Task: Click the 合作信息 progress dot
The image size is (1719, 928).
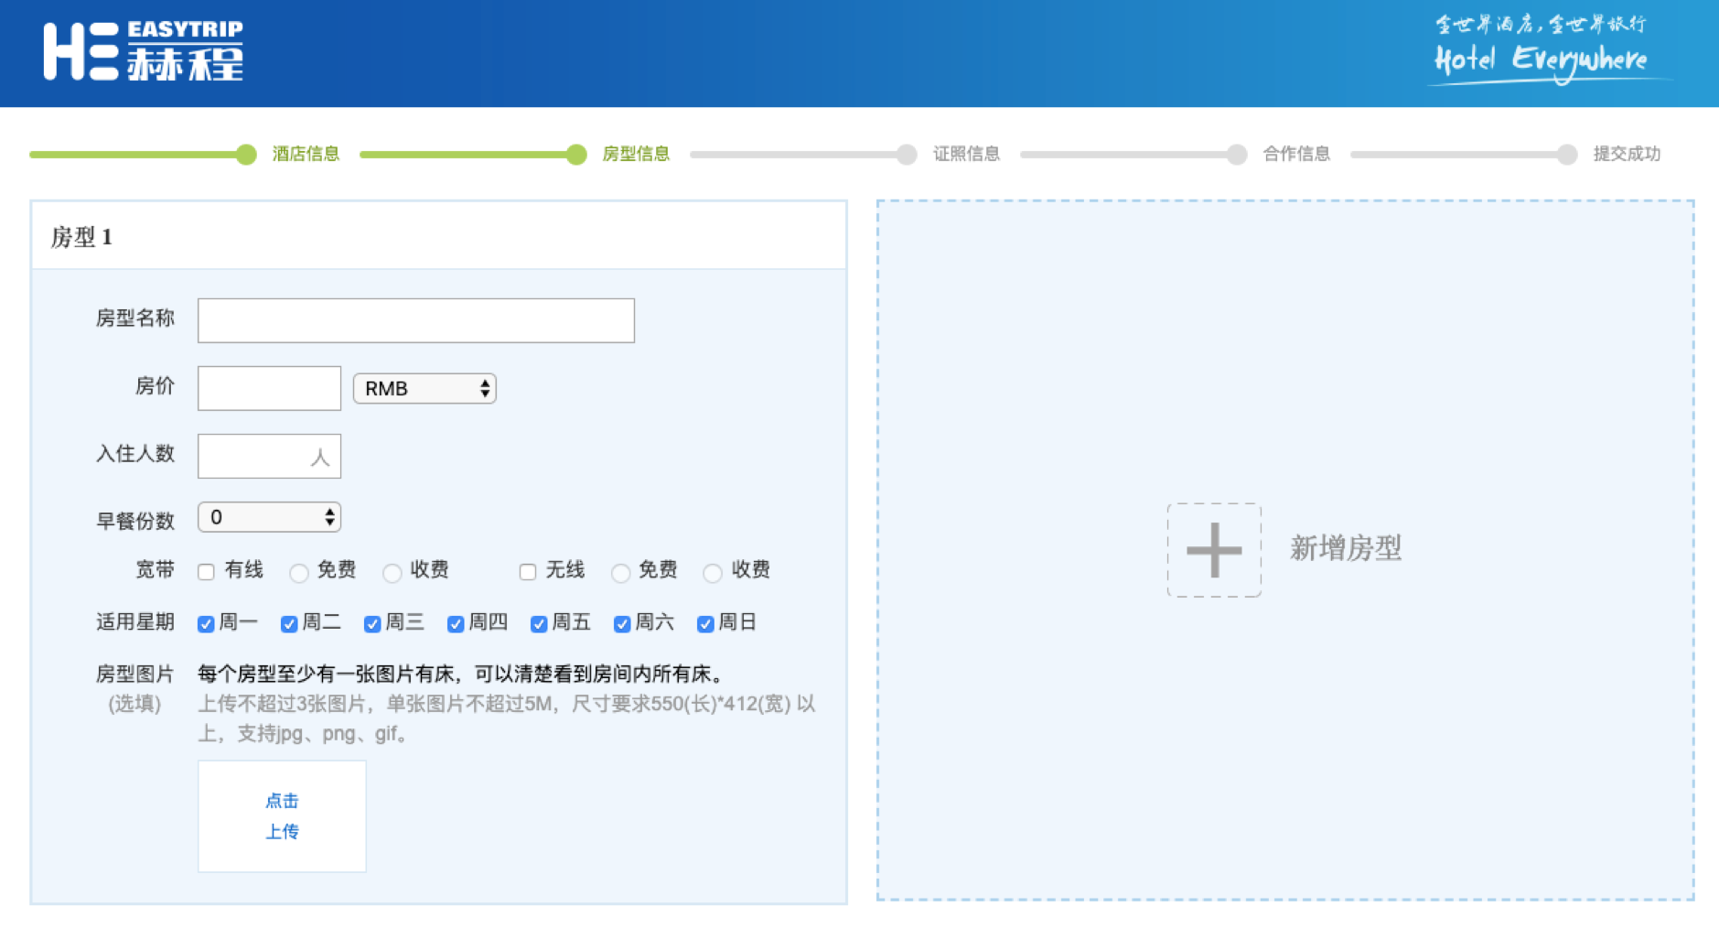Action: pyautogui.click(x=1237, y=155)
